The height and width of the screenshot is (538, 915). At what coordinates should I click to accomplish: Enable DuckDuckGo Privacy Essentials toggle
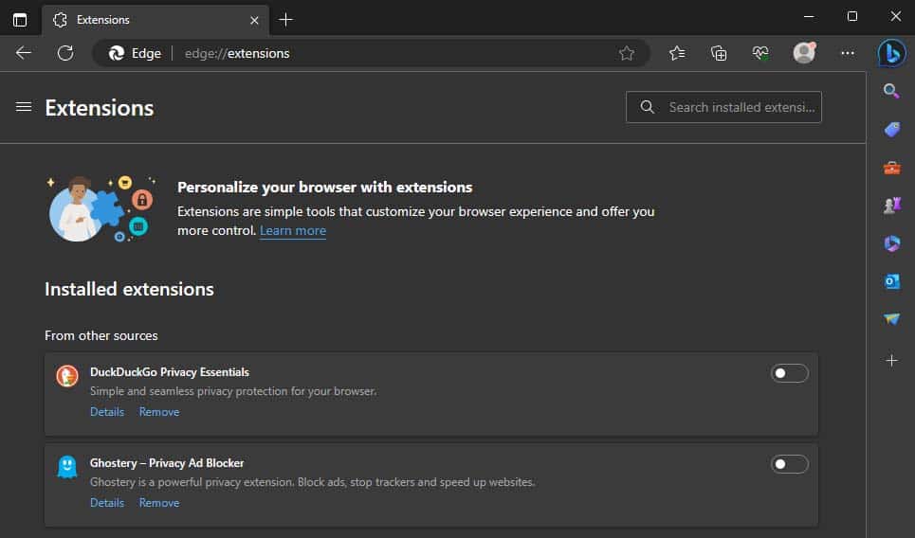pos(789,373)
